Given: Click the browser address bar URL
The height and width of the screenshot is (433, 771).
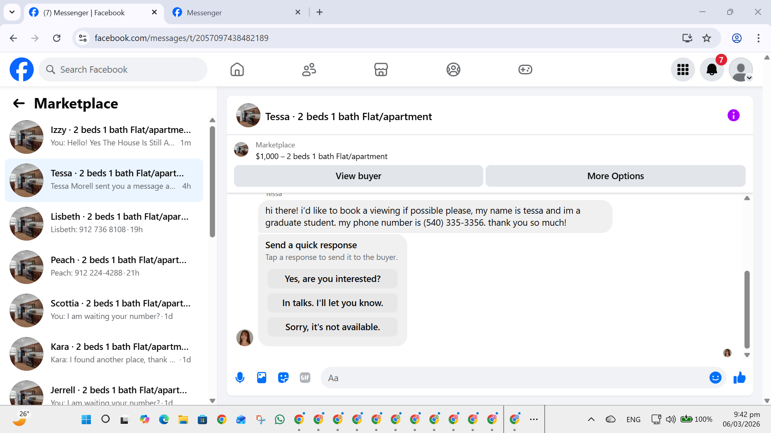Looking at the screenshot, I should tap(181, 38).
